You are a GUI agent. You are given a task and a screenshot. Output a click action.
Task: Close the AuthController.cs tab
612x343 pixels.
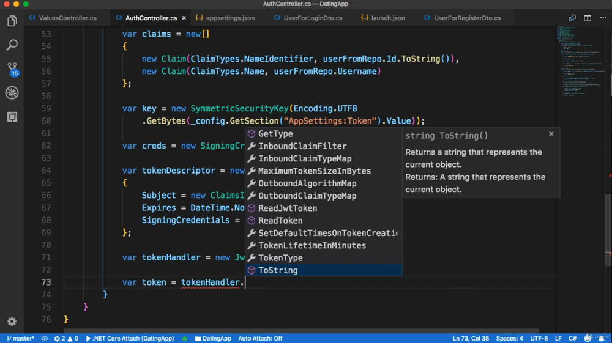(x=184, y=18)
